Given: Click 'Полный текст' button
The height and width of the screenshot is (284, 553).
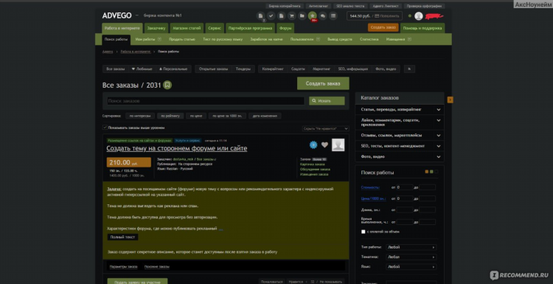Looking at the screenshot, I should click(122, 238).
